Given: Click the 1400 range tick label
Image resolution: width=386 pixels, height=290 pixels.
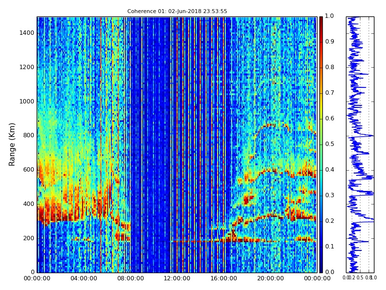Looking at the screenshot, I should (27, 33).
